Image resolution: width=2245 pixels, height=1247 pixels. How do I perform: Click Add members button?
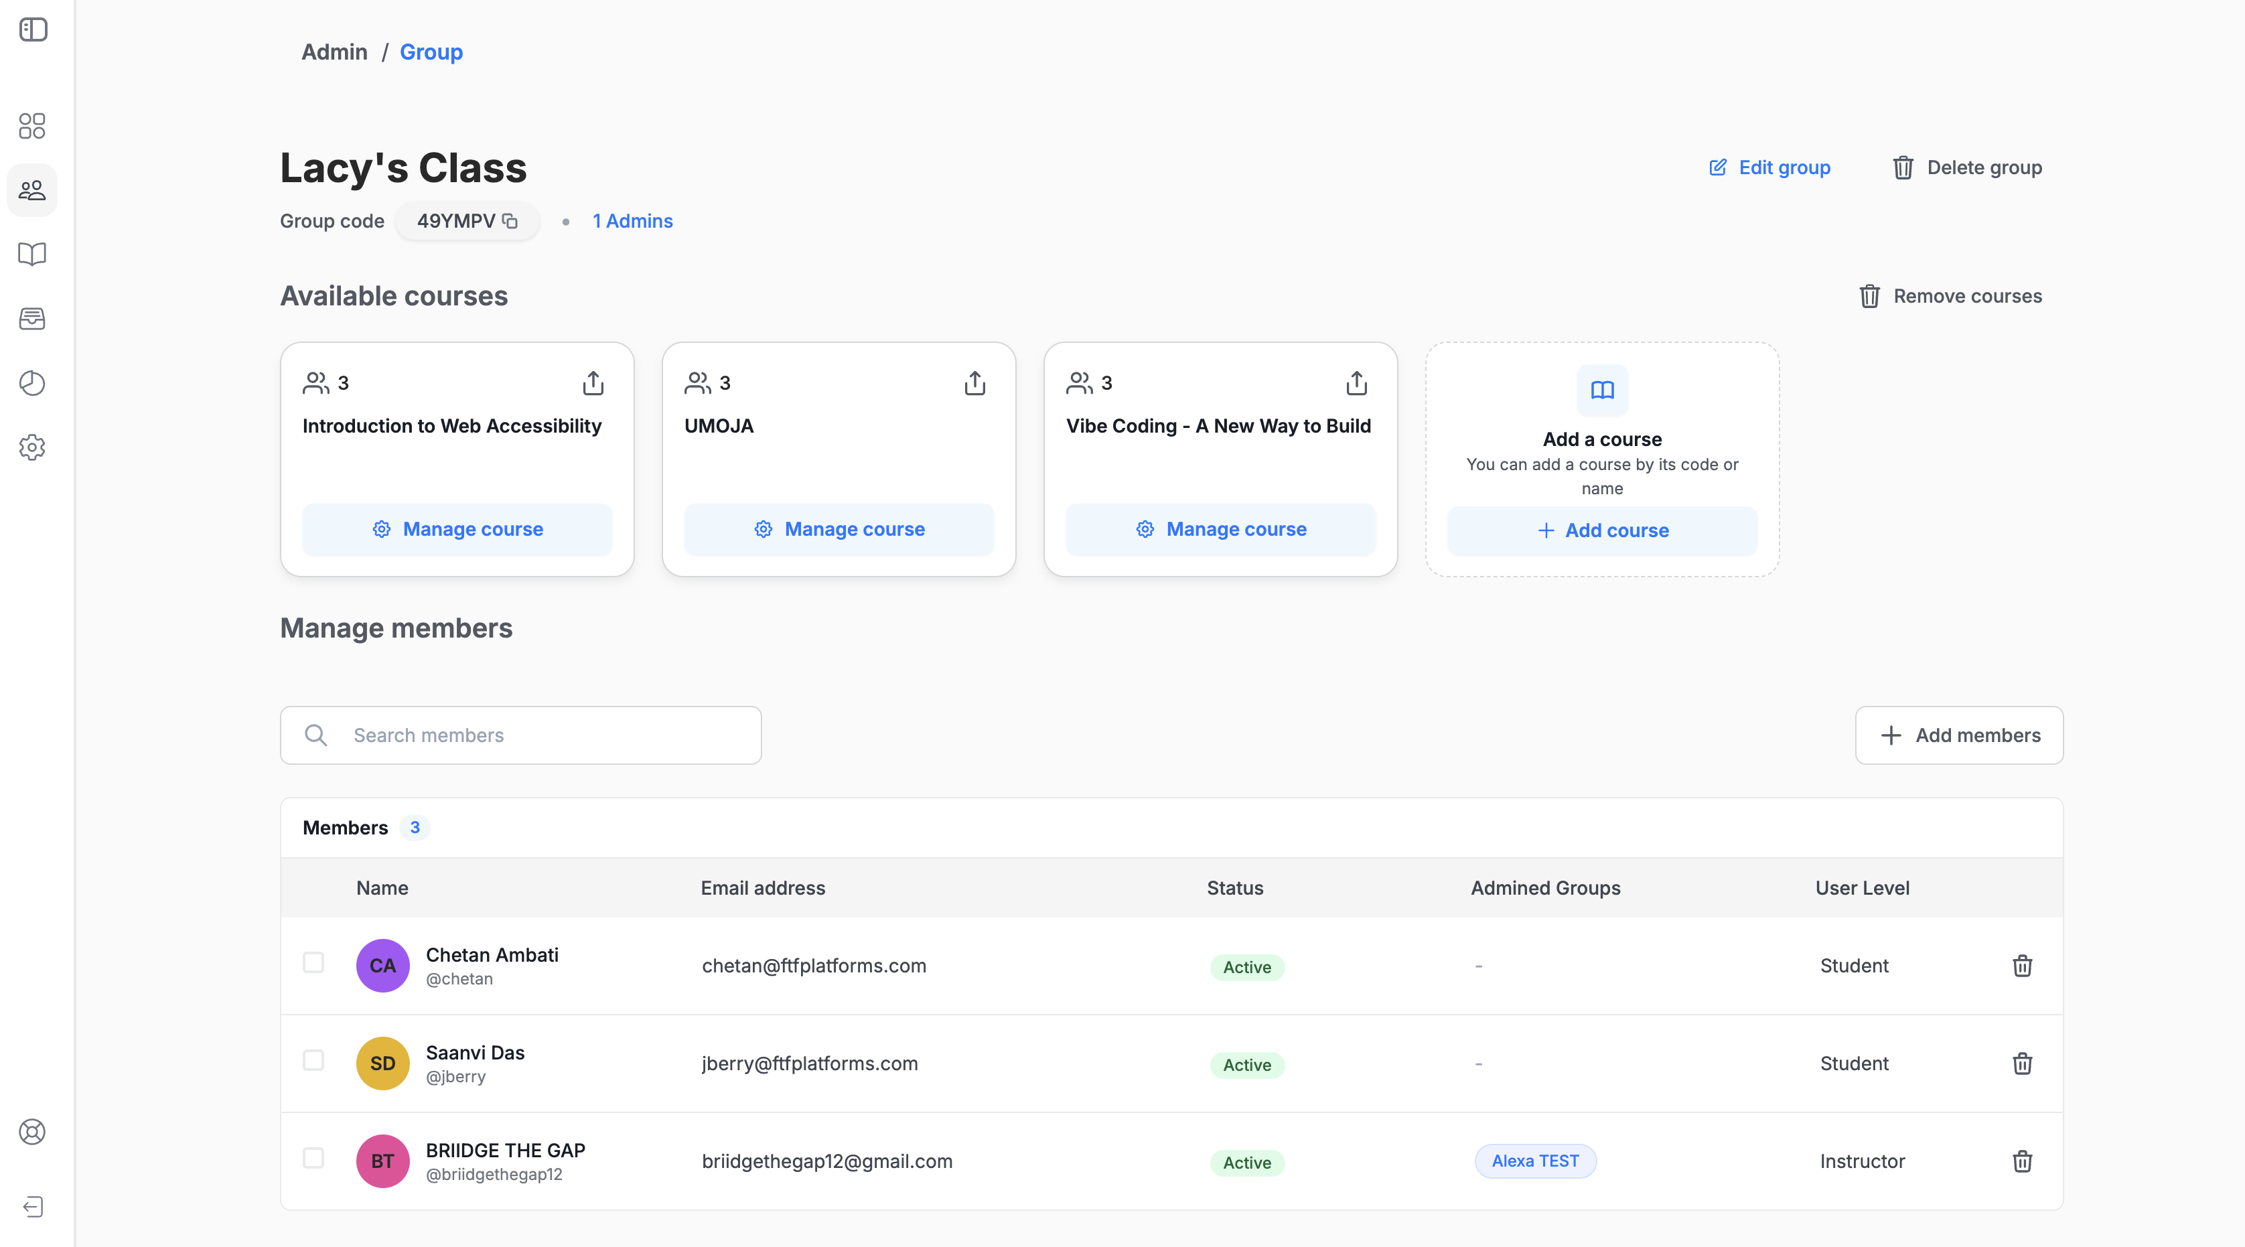point(1959,735)
